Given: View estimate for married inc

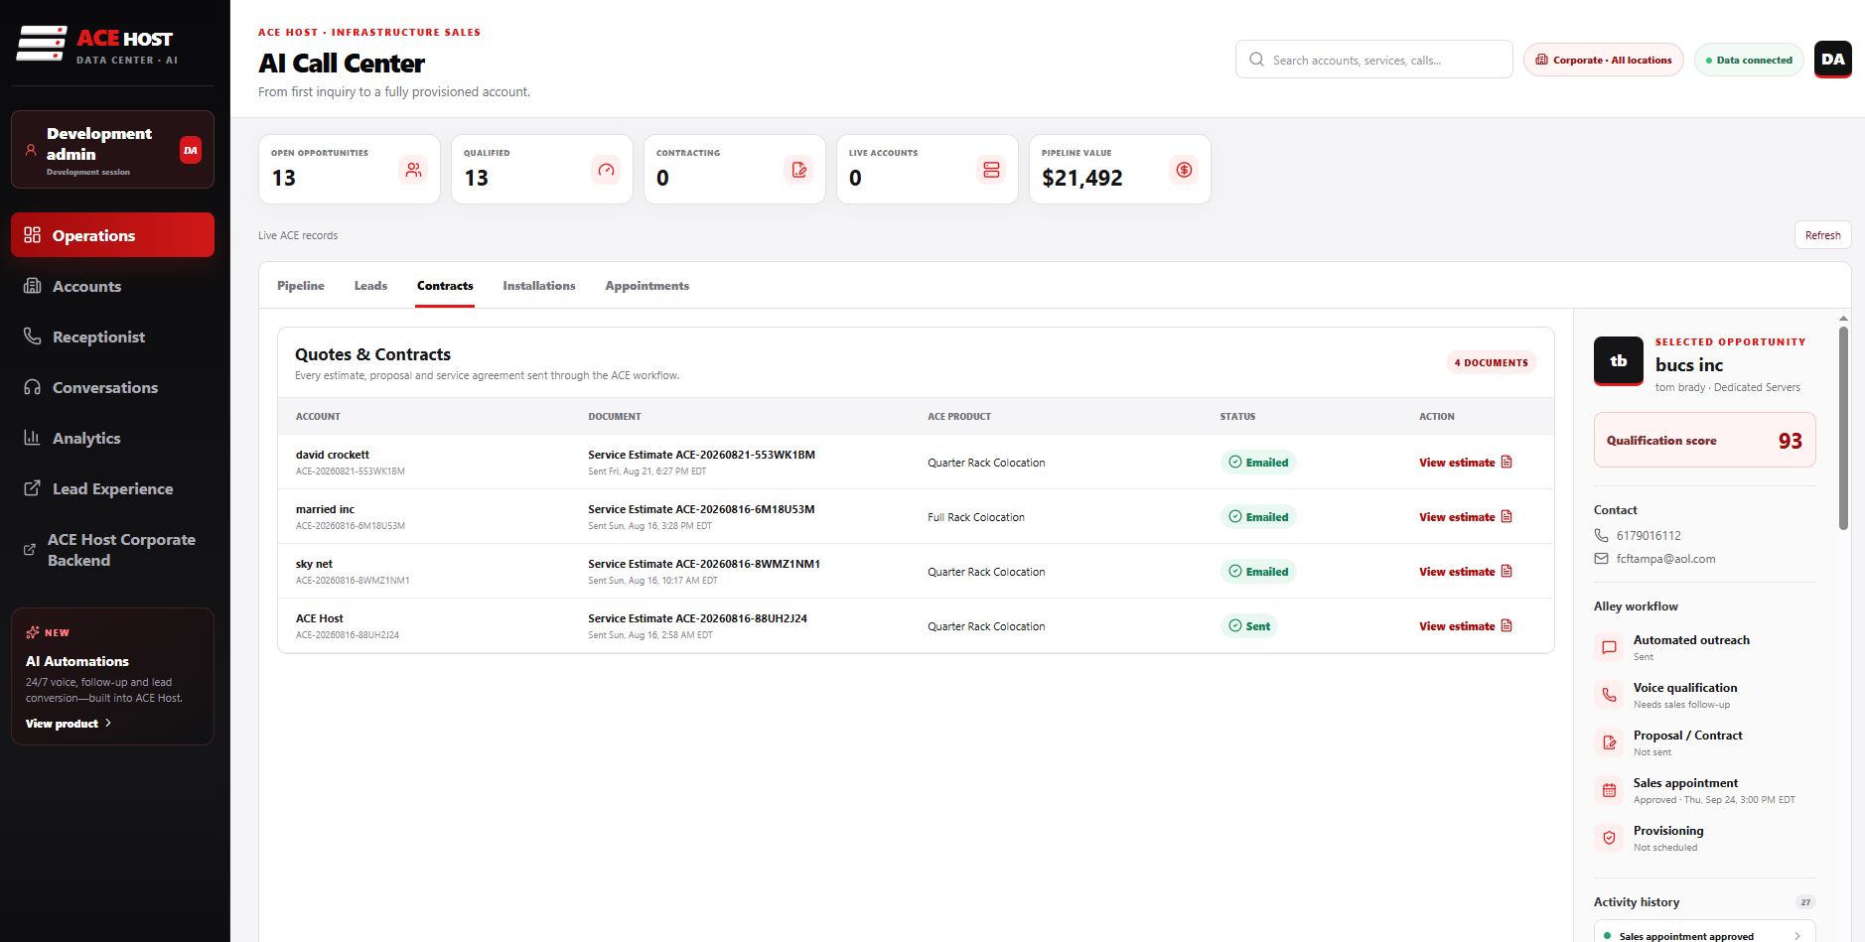Looking at the screenshot, I should 1465,517.
